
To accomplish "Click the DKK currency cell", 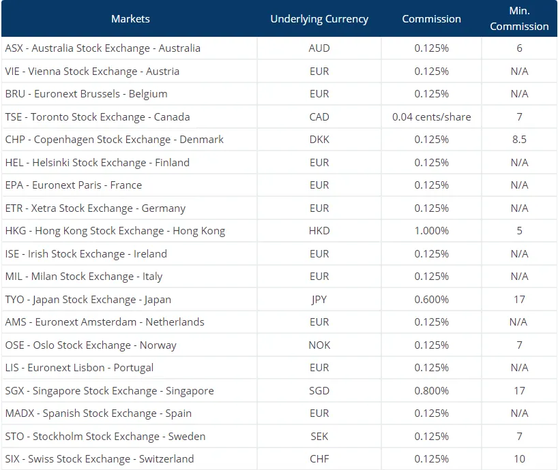I will tap(319, 140).
